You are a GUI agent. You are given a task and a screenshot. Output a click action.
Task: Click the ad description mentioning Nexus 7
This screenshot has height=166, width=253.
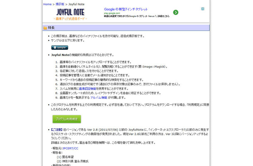click(x=135, y=17)
